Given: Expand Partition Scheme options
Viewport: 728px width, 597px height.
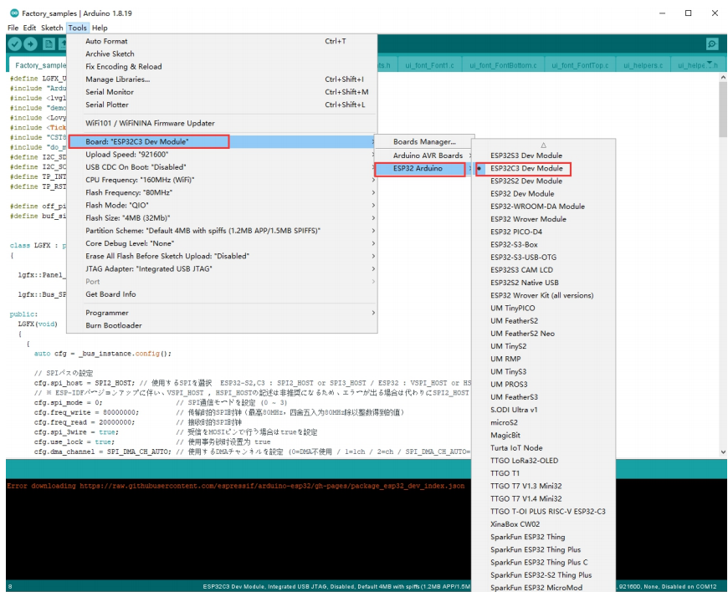Looking at the screenshot, I should pyautogui.click(x=222, y=231).
